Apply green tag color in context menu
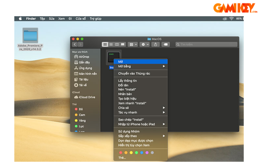This screenshot has height=162, width=260. click(x=136, y=153)
